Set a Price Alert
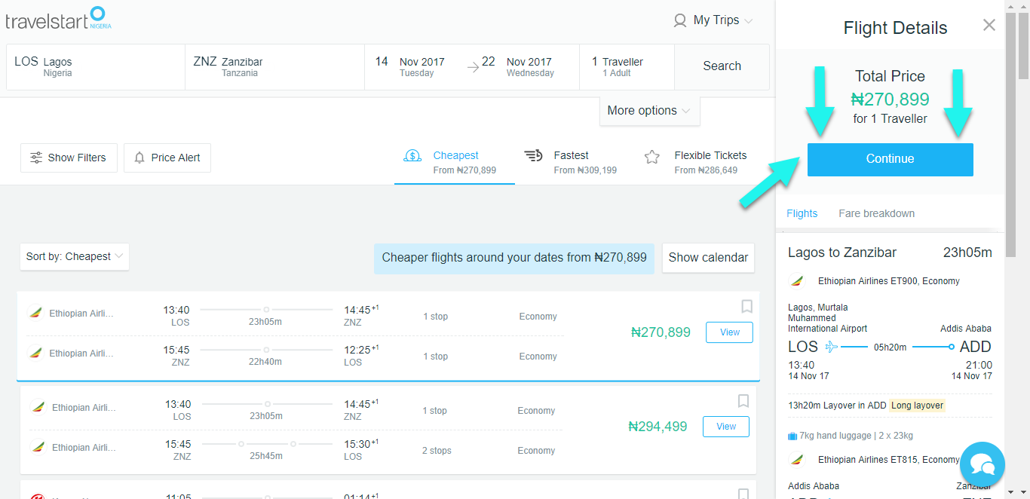 [x=167, y=158]
